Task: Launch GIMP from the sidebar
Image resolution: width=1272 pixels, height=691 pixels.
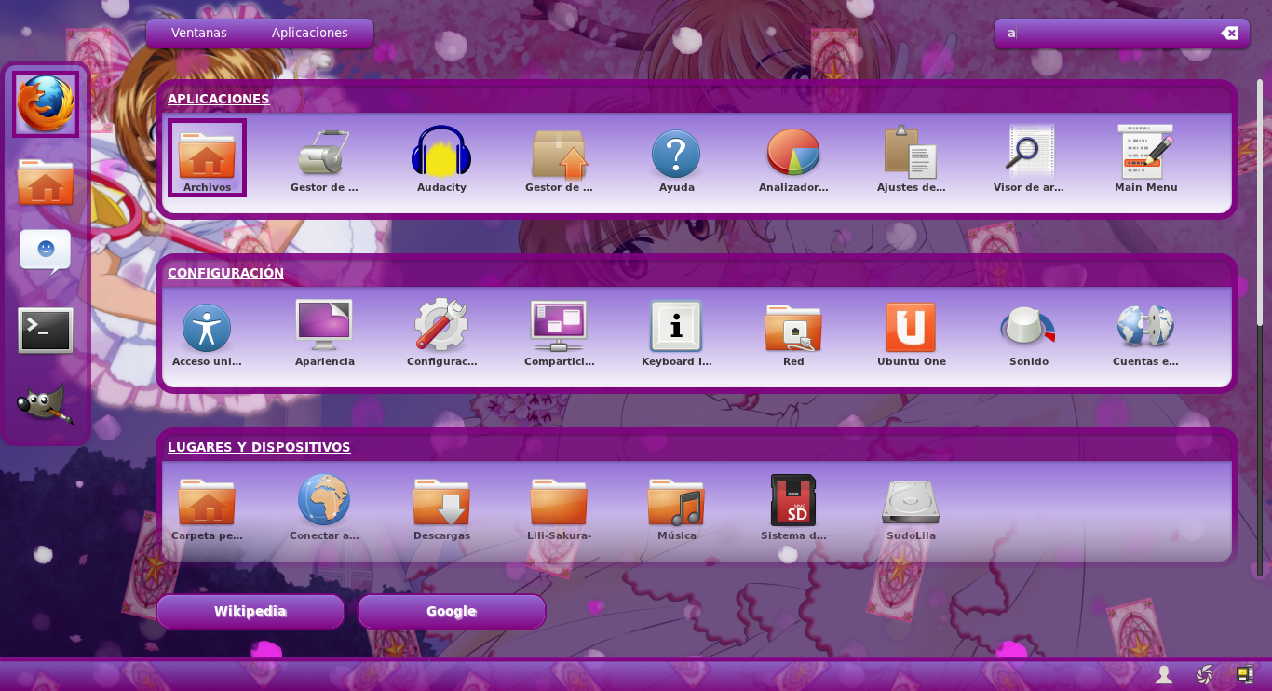Action: [46, 404]
